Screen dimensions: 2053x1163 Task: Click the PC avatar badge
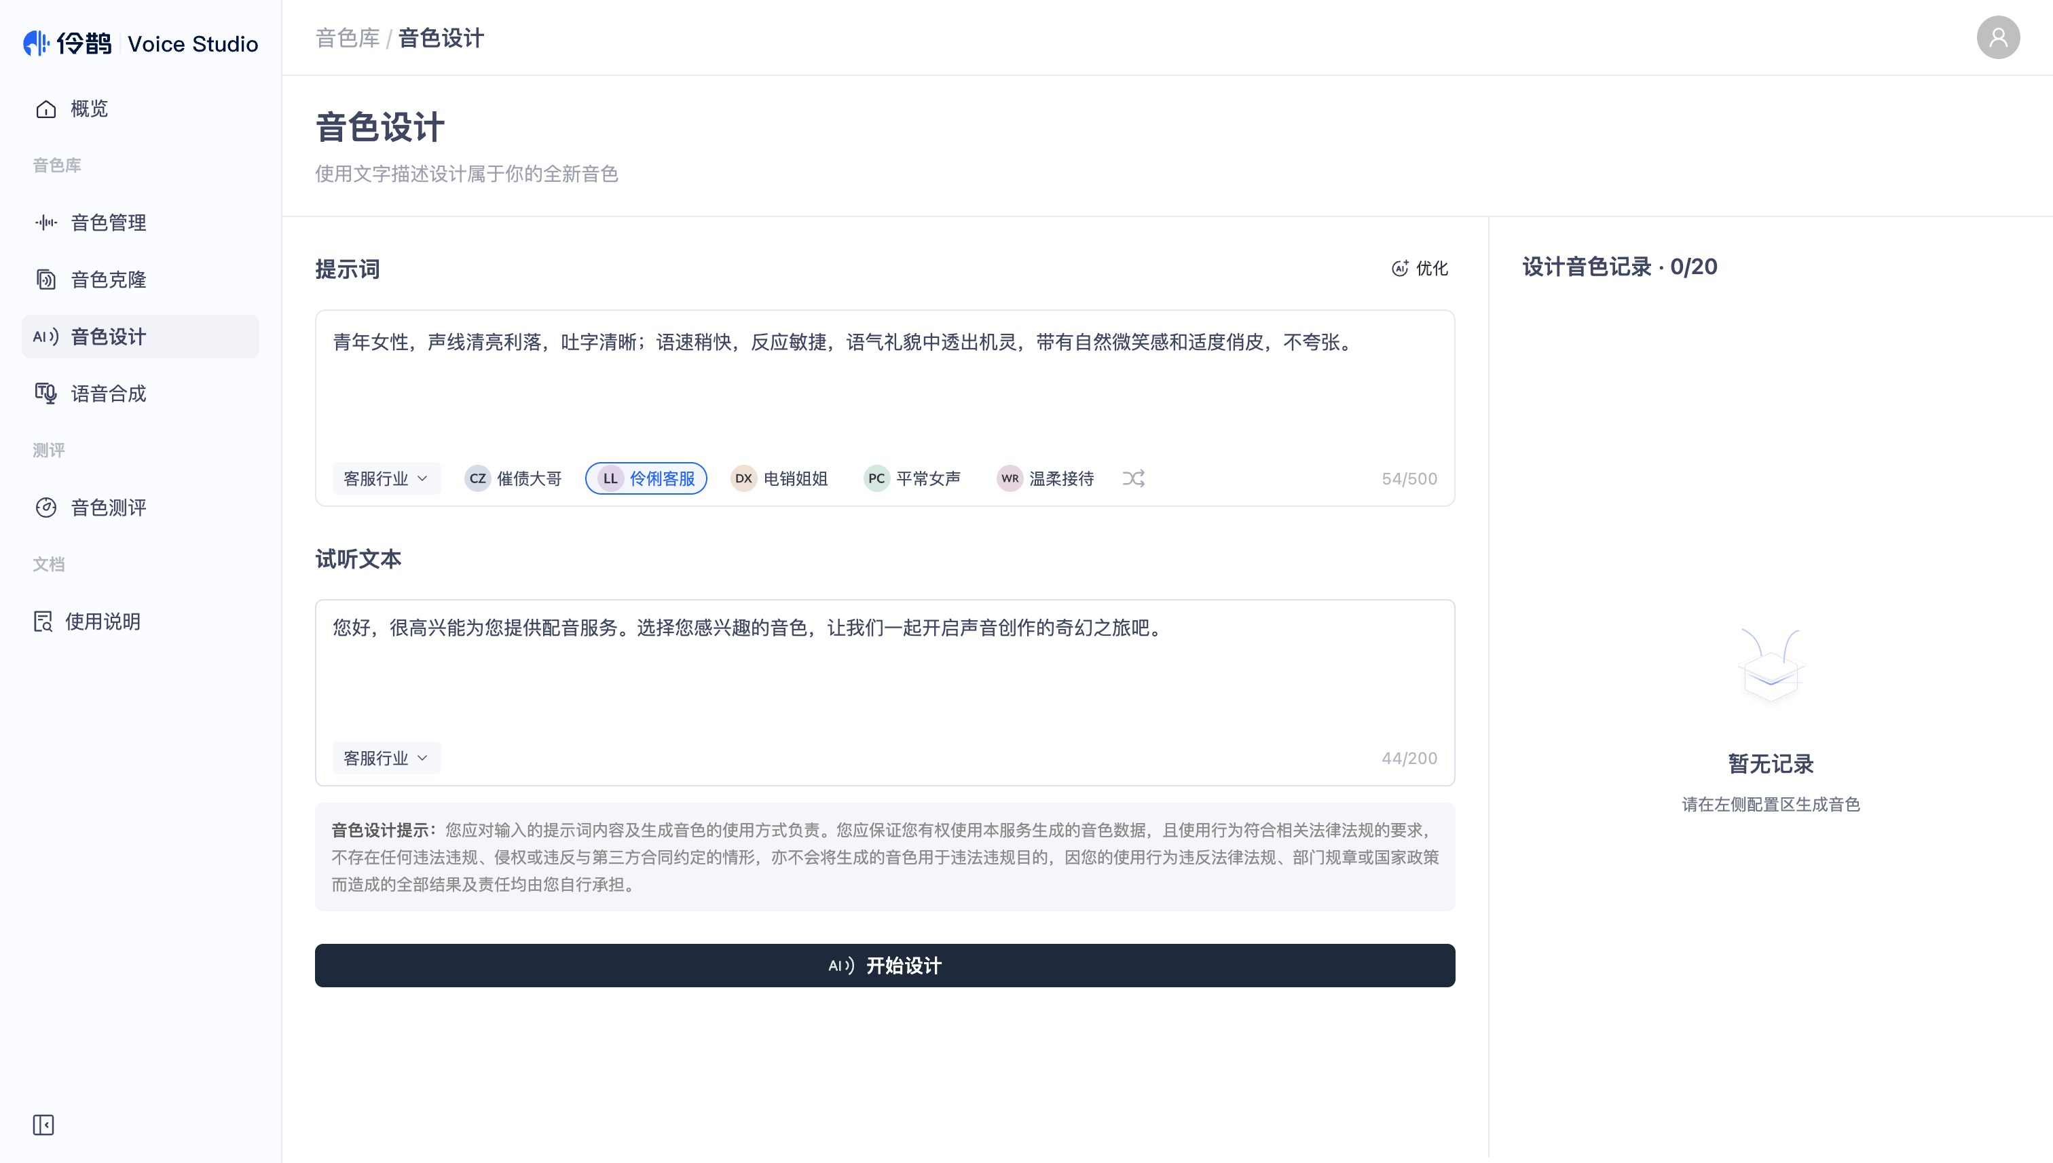click(876, 478)
